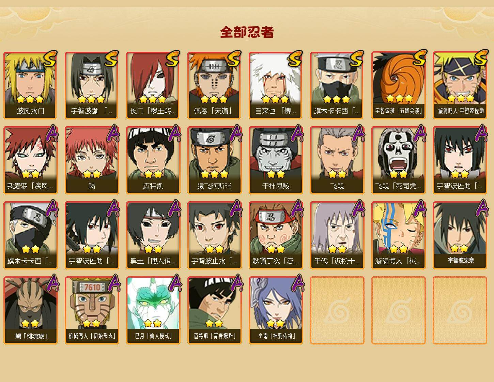Select the 迈特凯「青春爆炸」 card
Screen dimensions: 494x382
point(214,310)
